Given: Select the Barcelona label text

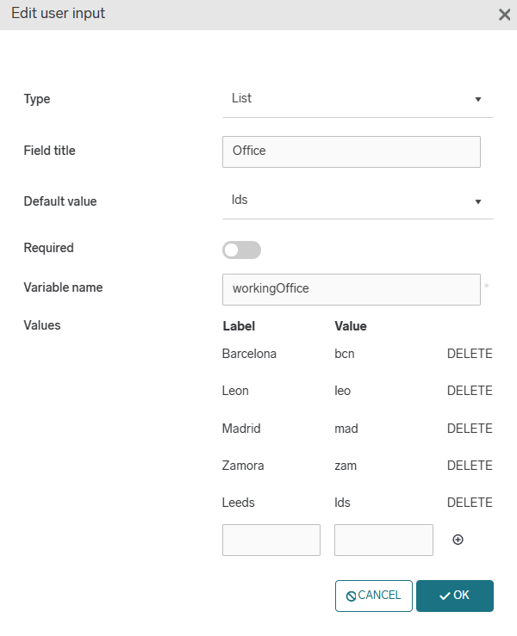Looking at the screenshot, I should 249,354.
